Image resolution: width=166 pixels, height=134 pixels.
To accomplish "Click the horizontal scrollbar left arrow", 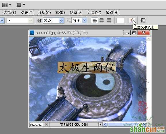I will (x=105, y=125).
